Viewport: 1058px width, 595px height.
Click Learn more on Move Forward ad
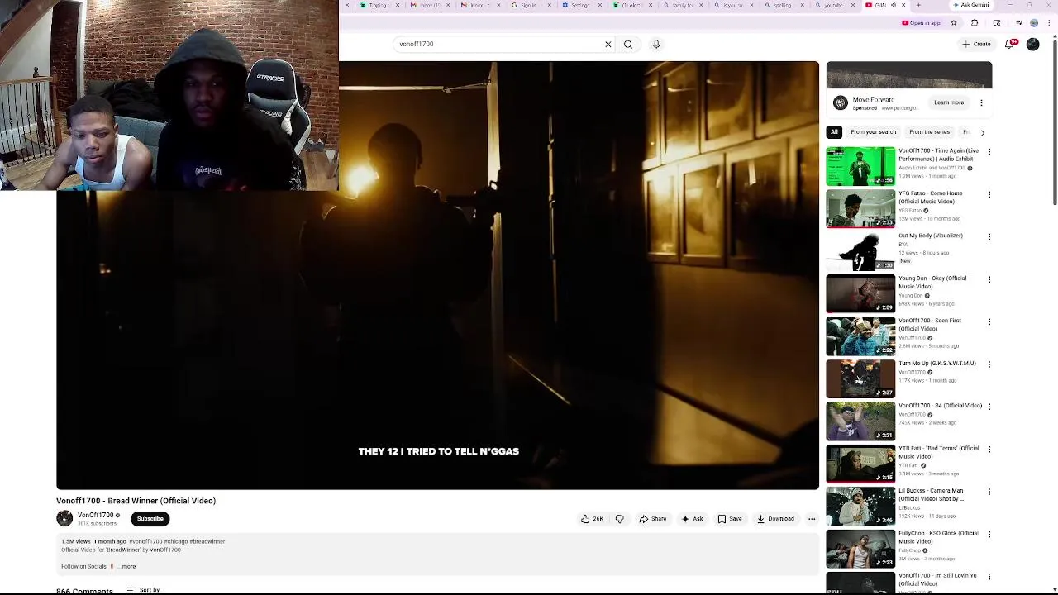pyautogui.click(x=949, y=102)
